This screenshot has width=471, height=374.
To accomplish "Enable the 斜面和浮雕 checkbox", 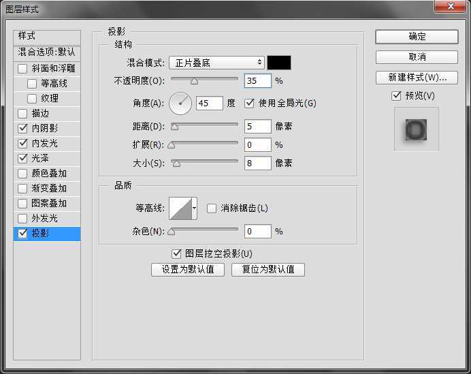I will click(x=23, y=69).
